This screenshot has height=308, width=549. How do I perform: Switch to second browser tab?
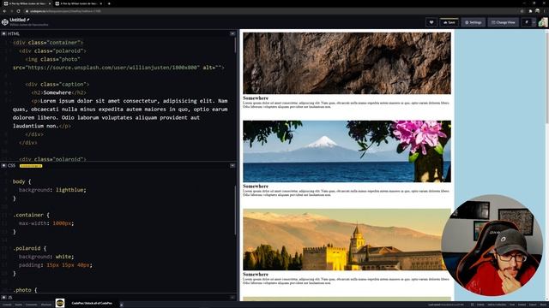coord(77,3)
